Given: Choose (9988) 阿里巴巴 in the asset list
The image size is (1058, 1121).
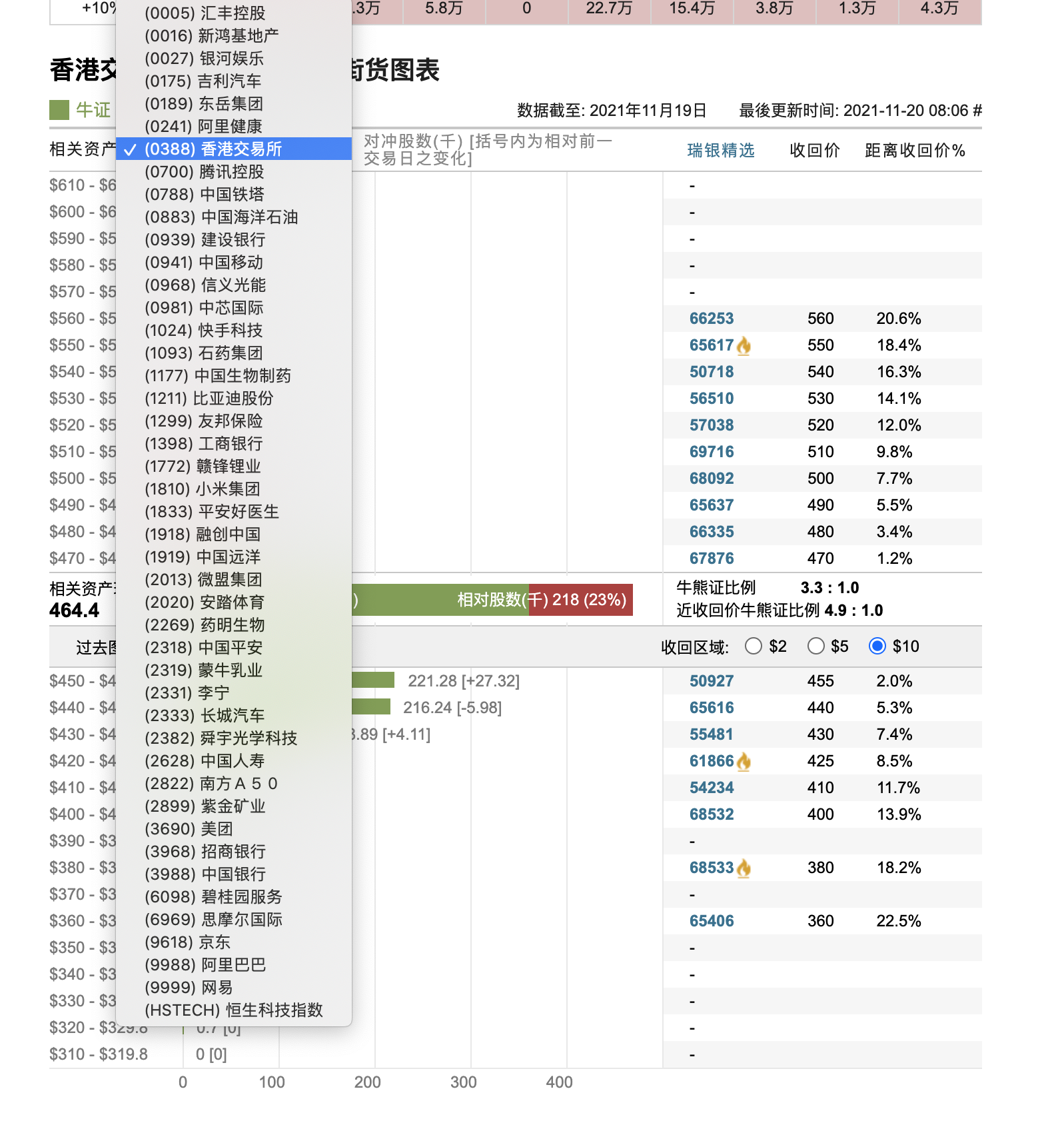Looking at the screenshot, I should click(205, 965).
